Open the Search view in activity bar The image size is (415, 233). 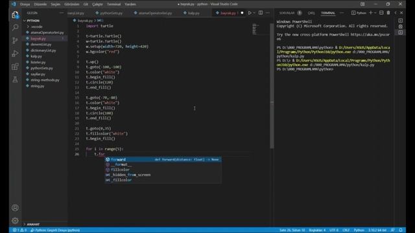click(15, 27)
